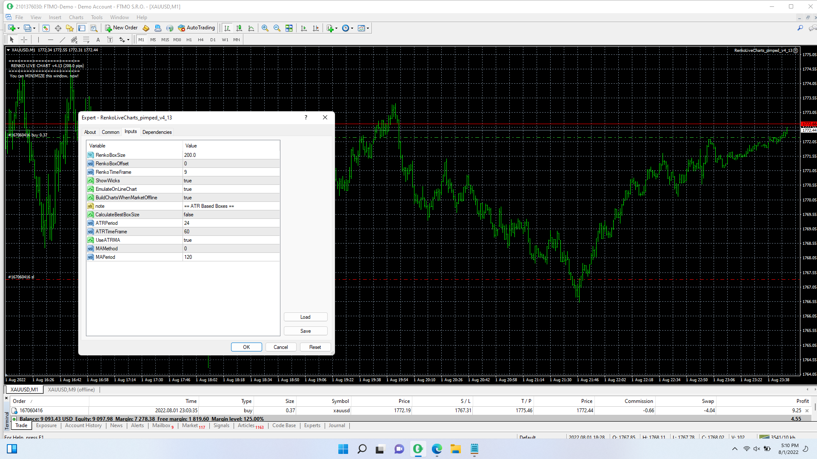Click the Reset button

(315, 347)
